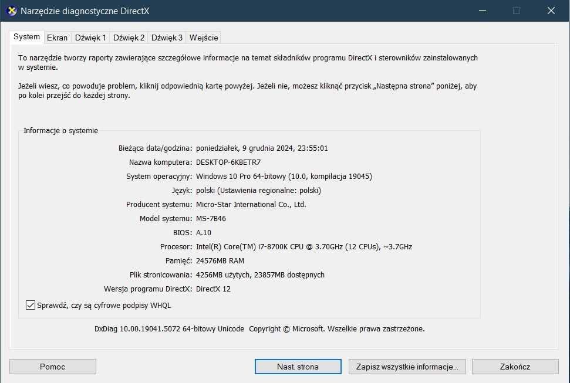This screenshot has height=383, width=570.
Task: Switch to the System tab
Action: 26,37
